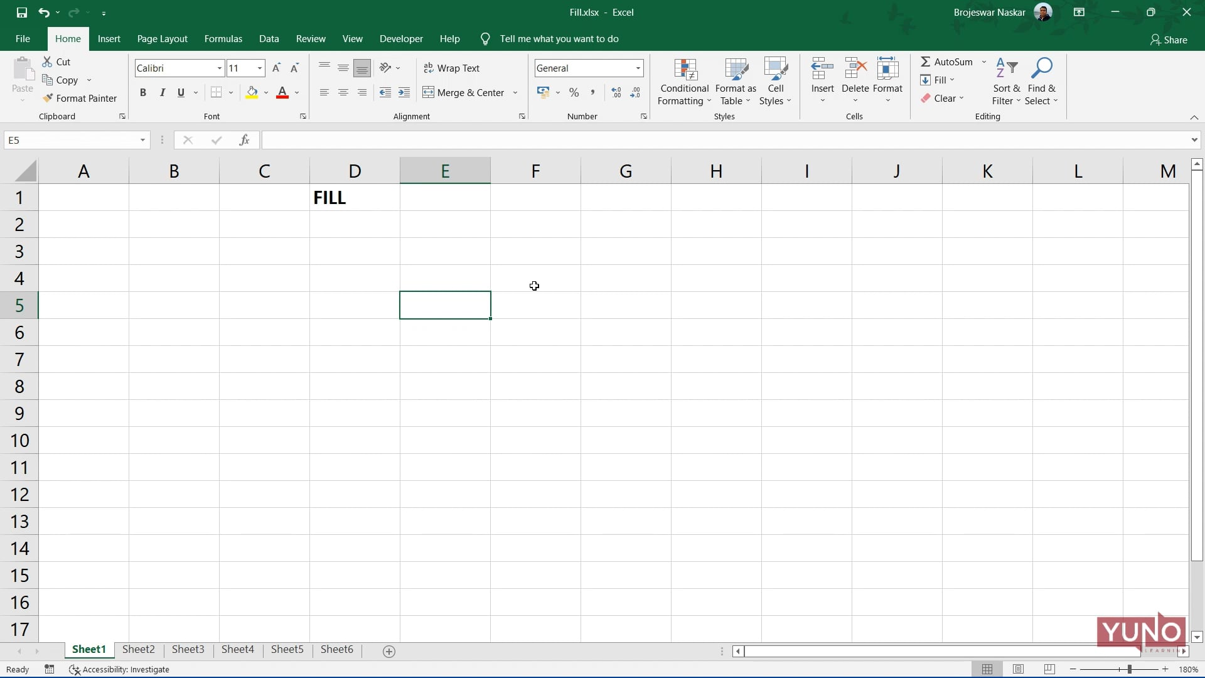The width and height of the screenshot is (1205, 678).
Task: Enable Underline formatting on text
Action: (180, 92)
